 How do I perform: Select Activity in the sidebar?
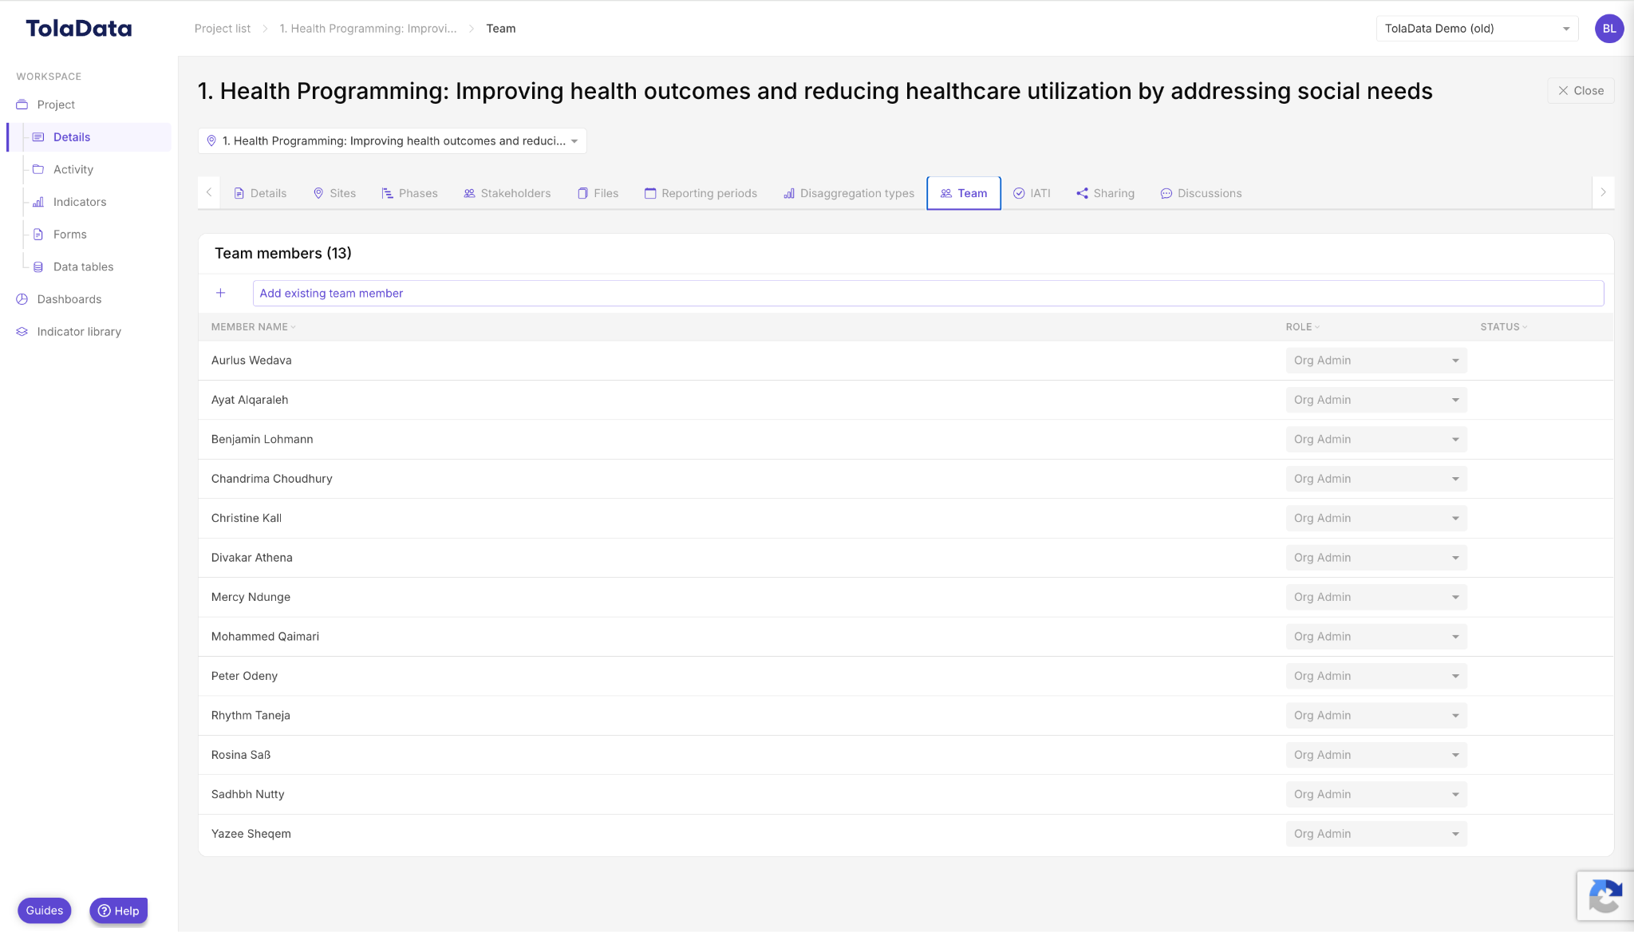(73, 169)
